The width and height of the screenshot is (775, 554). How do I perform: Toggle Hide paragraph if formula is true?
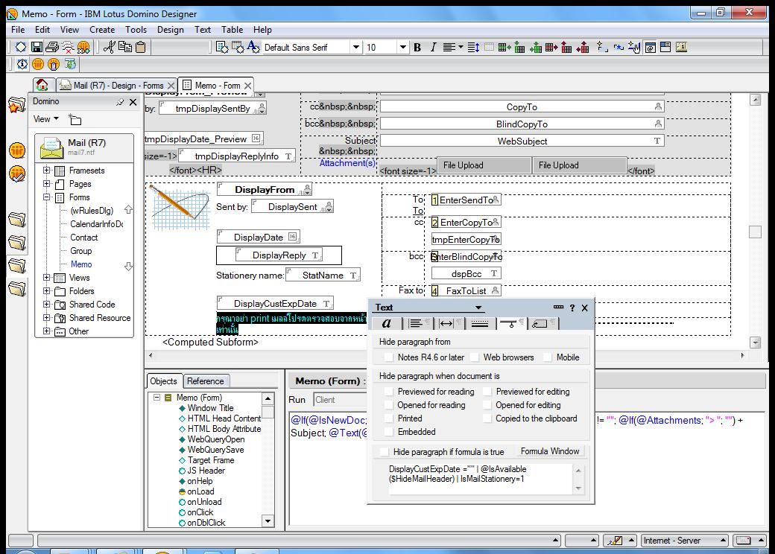pos(385,452)
